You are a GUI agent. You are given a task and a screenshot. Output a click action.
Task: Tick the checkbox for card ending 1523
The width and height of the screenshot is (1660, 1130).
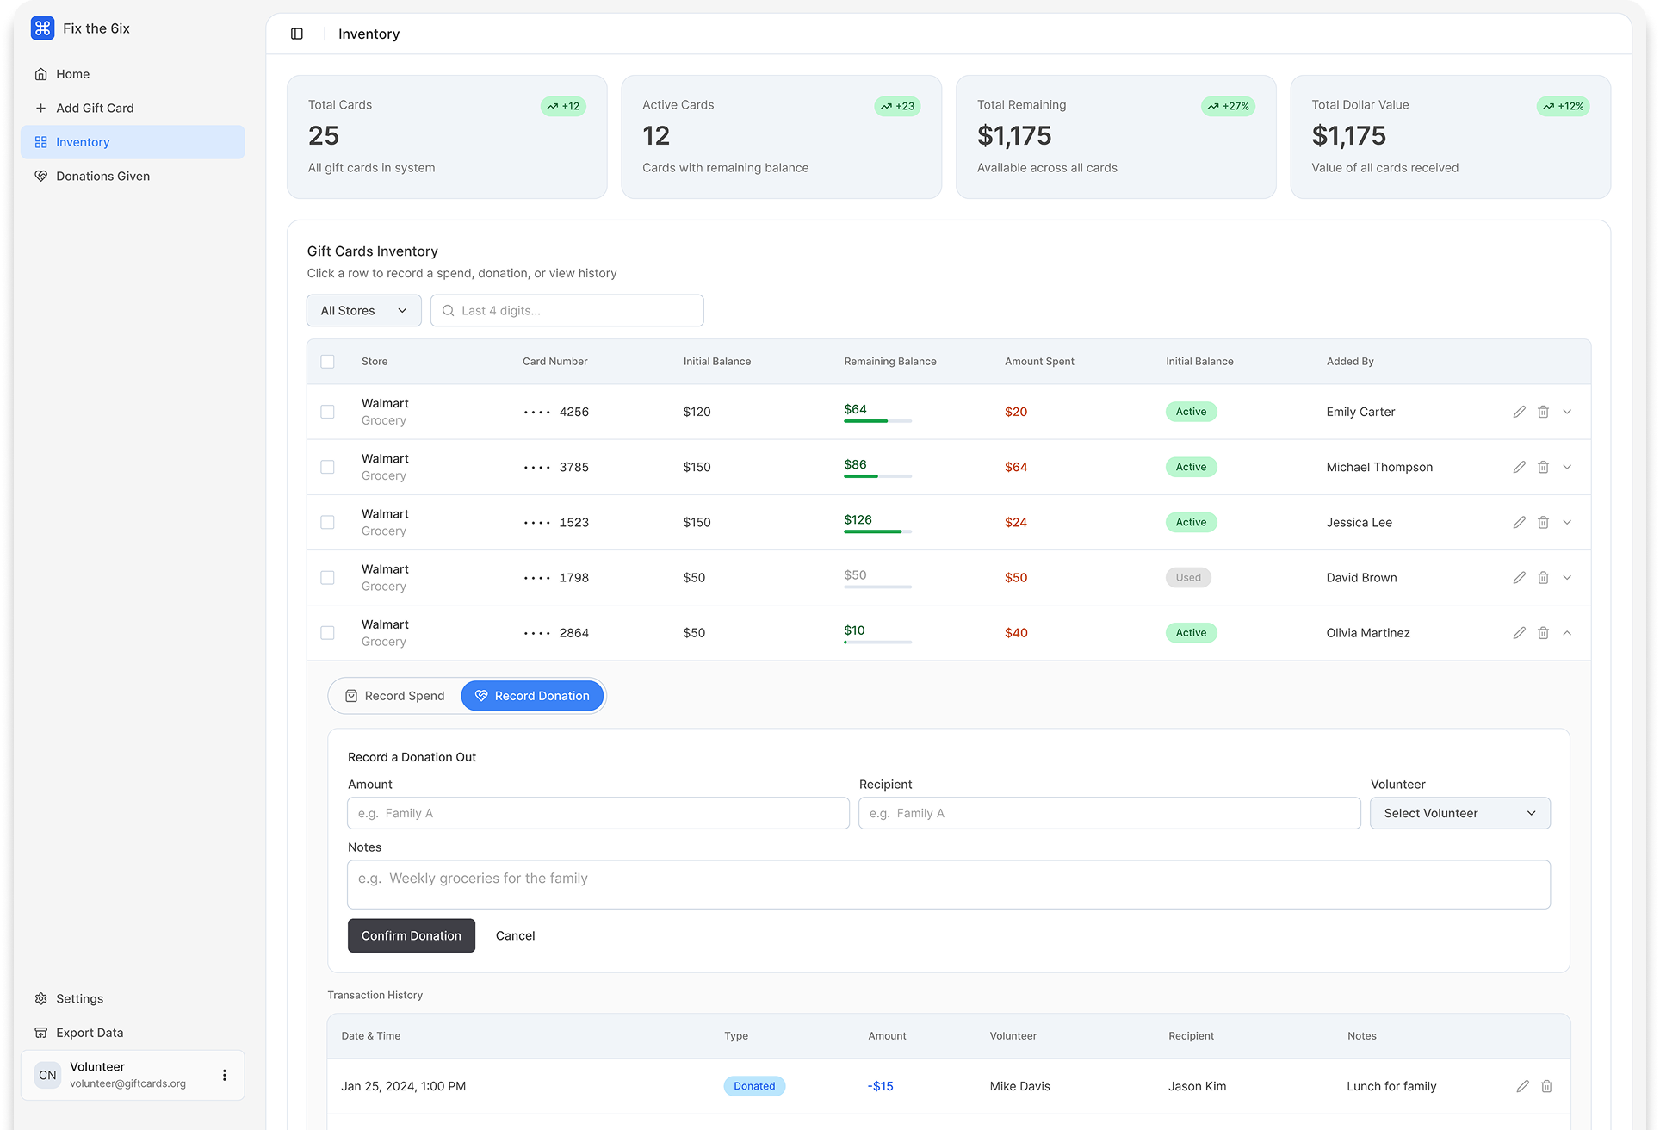327,523
